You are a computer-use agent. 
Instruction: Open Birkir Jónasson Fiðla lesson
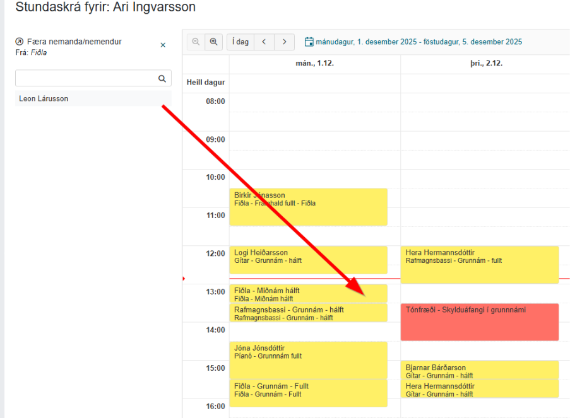pos(308,207)
